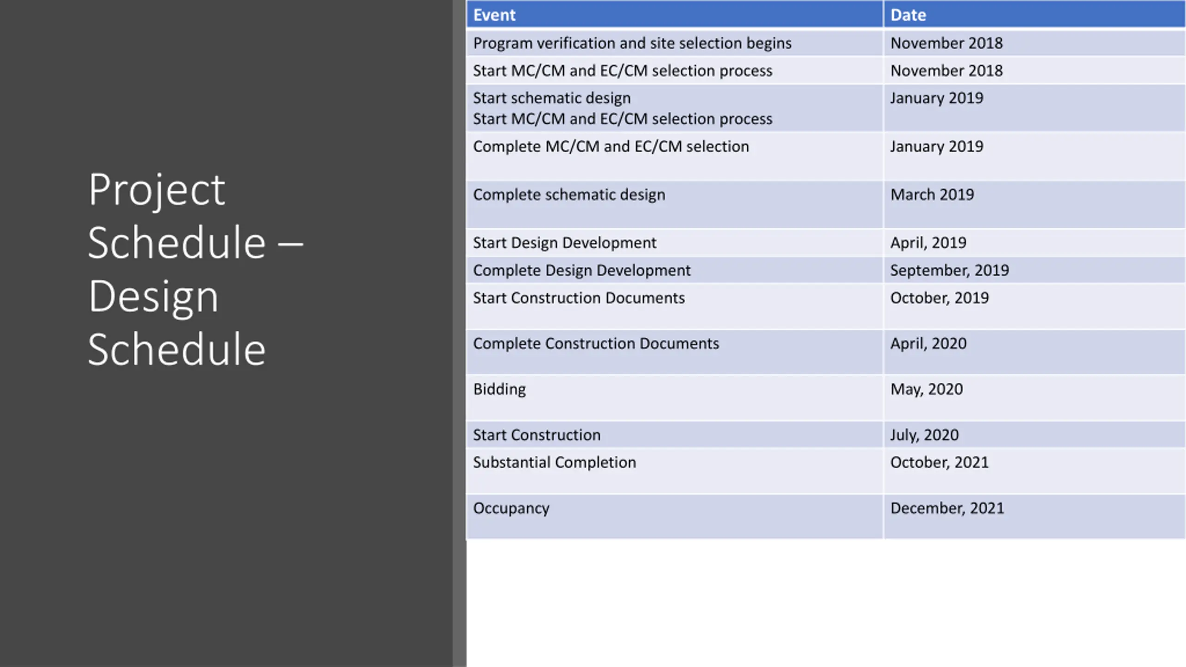Select the Substantial Completion cell
Image resolution: width=1186 pixels, height=667 pixels.
tap(675, 471)
